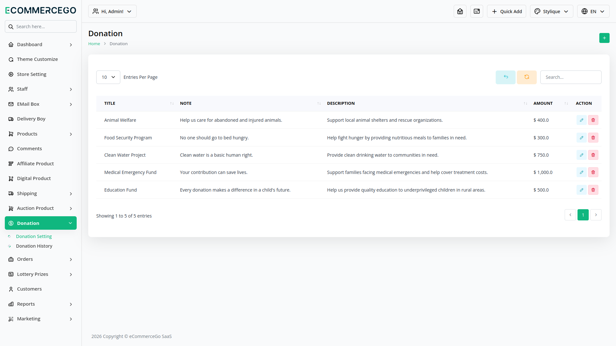Click the green add donation plus button
The image size is (616, 346).
coord(604,38)
